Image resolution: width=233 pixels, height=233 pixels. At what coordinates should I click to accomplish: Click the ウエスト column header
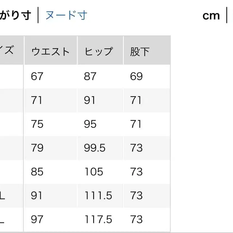tap(50, 51)
